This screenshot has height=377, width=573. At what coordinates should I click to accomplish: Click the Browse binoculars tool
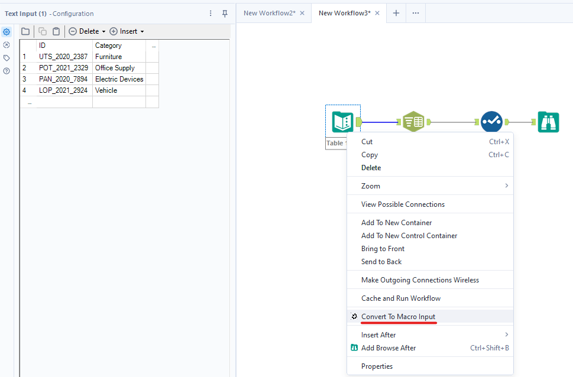pyautogui.click(x=548, y=122)
